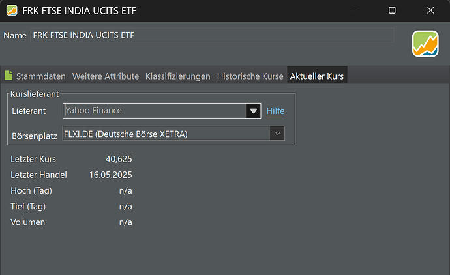This screenshot has width=450, height=275.
Task: Select the Aktueller Kurs tab
Action: point(317,76)
